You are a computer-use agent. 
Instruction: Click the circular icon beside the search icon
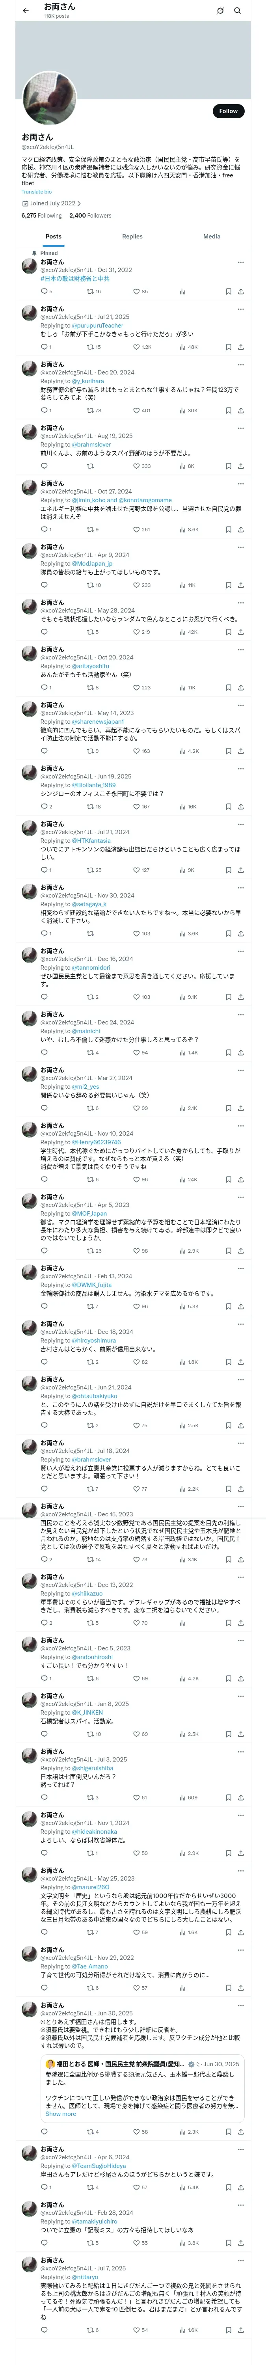click(x=220, y=11)
